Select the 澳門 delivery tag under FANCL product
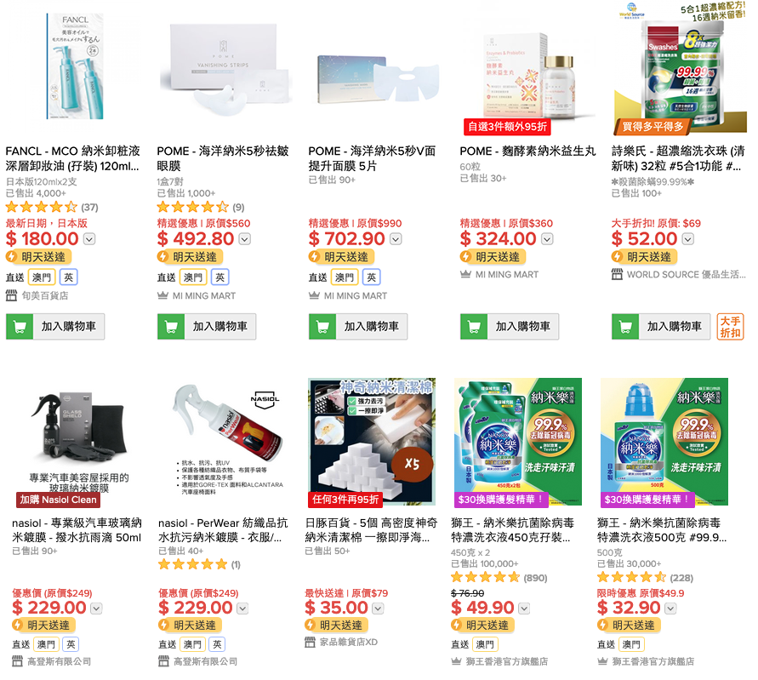The image size is (758, 680). pos(42,277)
